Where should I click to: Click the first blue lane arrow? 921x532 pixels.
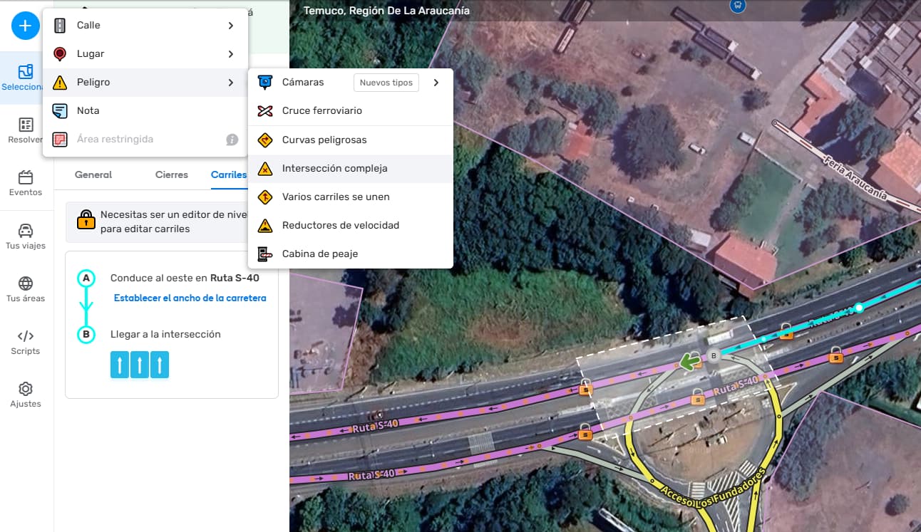pos(120,365)
